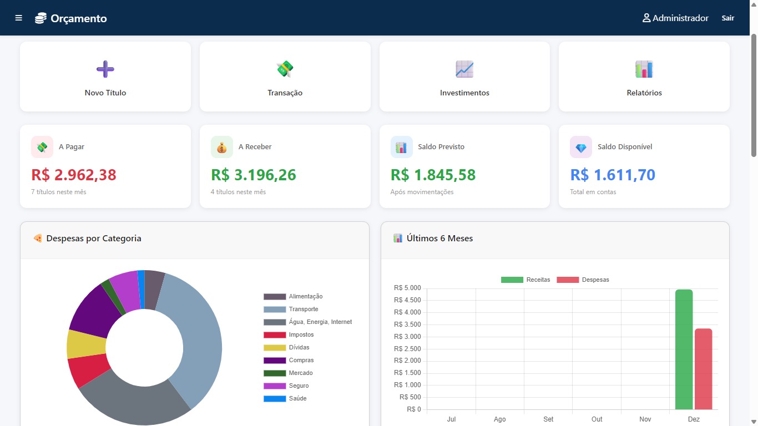Click the Saldo Disponível diamond icon

[581, 147]
